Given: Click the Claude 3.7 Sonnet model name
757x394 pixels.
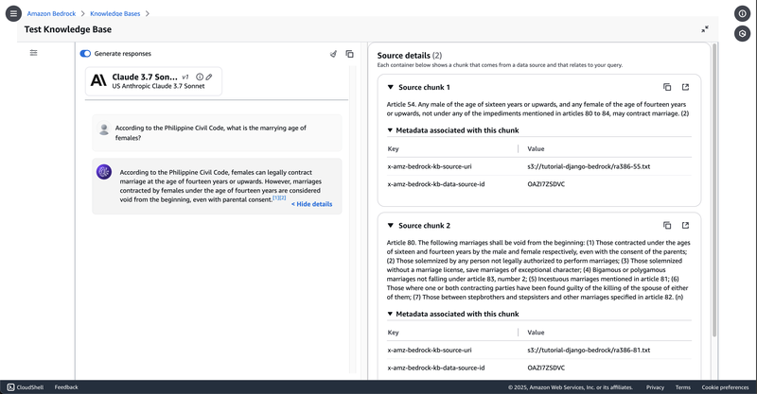Looking at the screenshot, I should coord(145,77).
